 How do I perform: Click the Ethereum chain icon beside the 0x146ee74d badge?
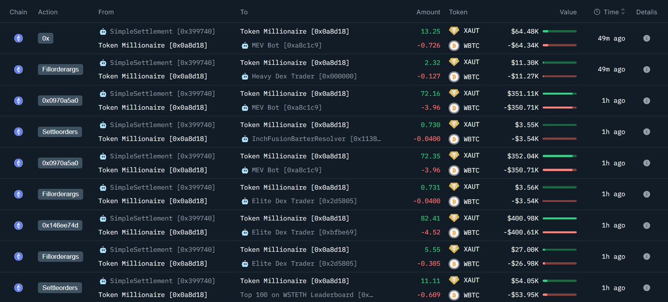(x=18, y=225)
